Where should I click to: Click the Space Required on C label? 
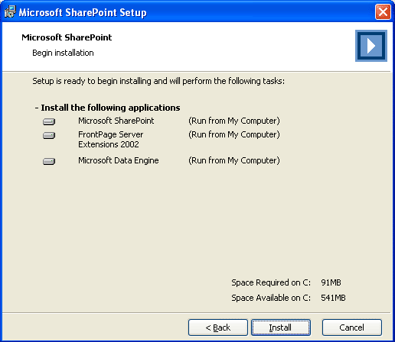(x=271, y=282)
